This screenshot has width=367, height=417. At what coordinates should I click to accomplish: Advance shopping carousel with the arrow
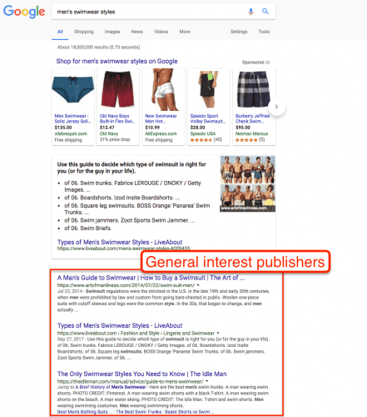(x=276, y=107)
